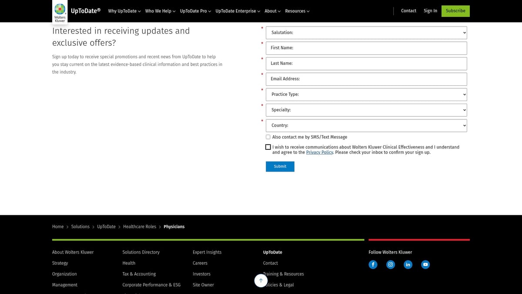522x294 pixels.
Task: Go to Healthcare Roles breadcrumb
Action: [139, 226]
